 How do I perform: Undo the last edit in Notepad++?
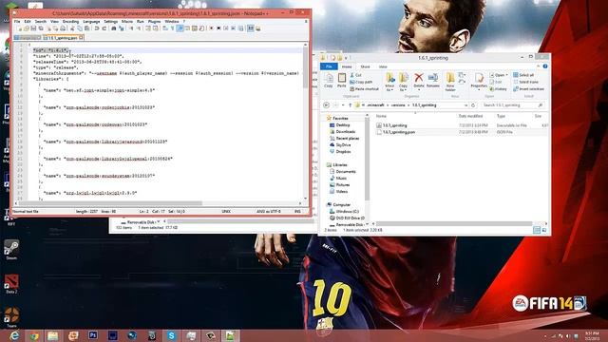97,28
